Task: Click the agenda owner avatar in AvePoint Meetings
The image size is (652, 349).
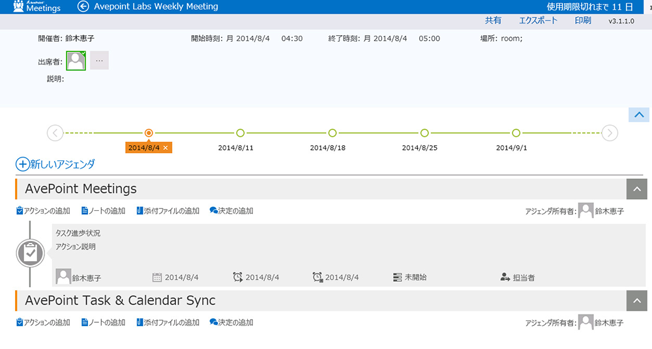Action: pyautogui.click(x=586, y=211)
